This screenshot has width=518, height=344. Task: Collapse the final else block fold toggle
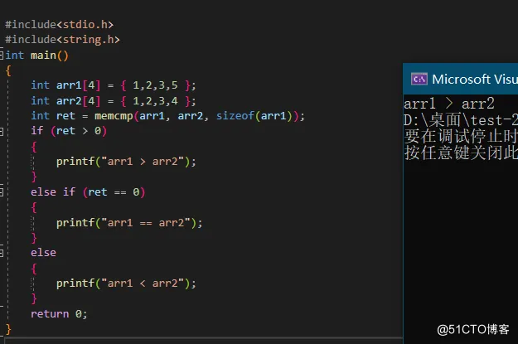pos(2,253)
